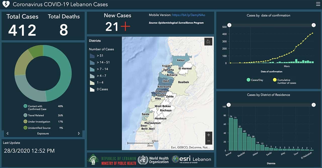Screen dimensions: 322x168
Task: Zoom out on the map
Action: [x=209, y=141]
